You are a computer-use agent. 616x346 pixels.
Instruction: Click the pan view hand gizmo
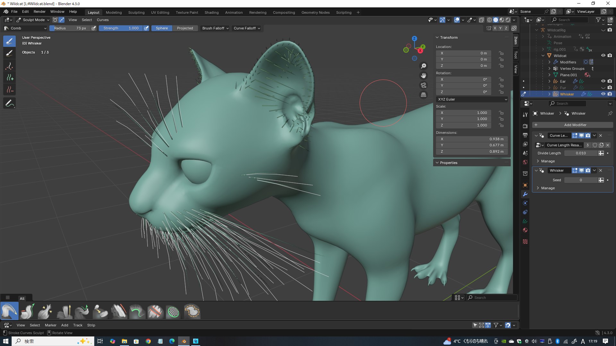point(424,76)
